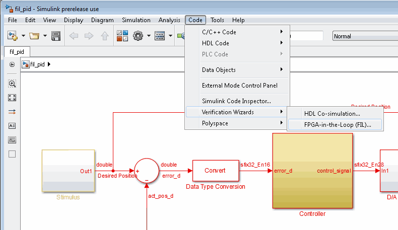The image size is (398, 230).
Task: Expand the C/C++ Code submenu
Action: (x=238, y=32)
